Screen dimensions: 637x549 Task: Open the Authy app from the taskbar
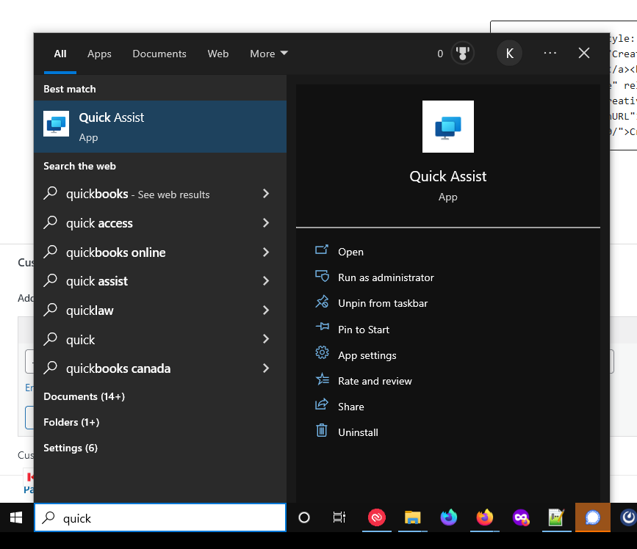[x=377, y=517]
